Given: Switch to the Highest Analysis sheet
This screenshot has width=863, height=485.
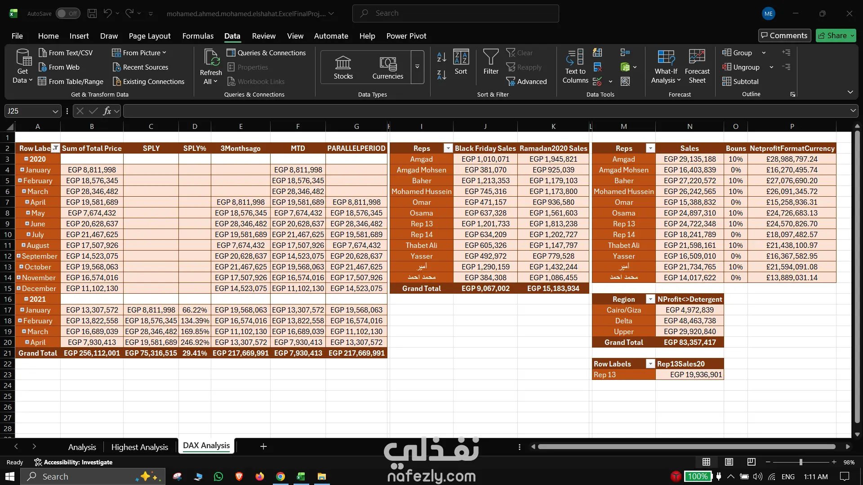Looking at the screenshot, I should (x=139, y=447).
